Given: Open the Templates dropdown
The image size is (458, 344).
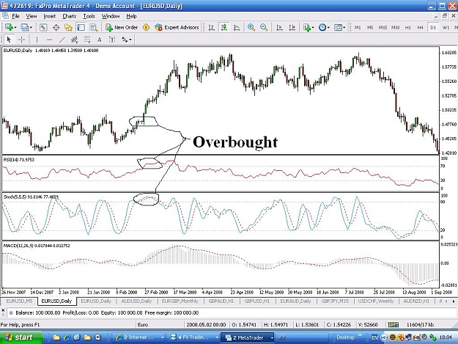Looking at the screenshot, I should click(x=339, y=27).
